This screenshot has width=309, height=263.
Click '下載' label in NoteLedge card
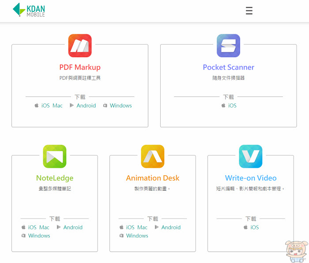[55, 219]
